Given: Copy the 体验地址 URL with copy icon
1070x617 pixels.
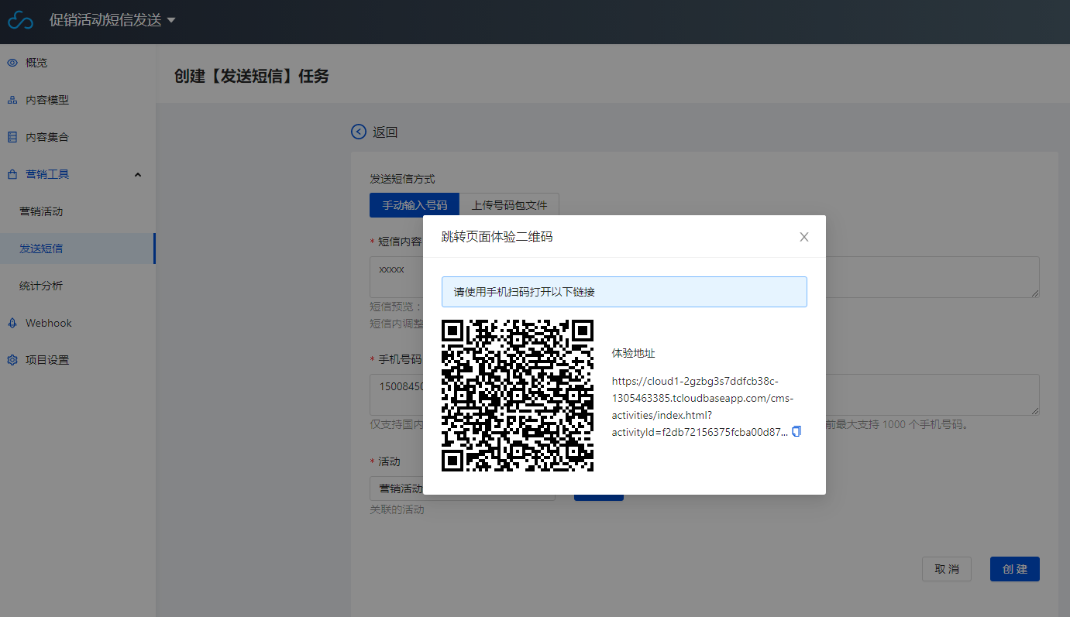Looking at the screenshot, I should coord(796,431).
